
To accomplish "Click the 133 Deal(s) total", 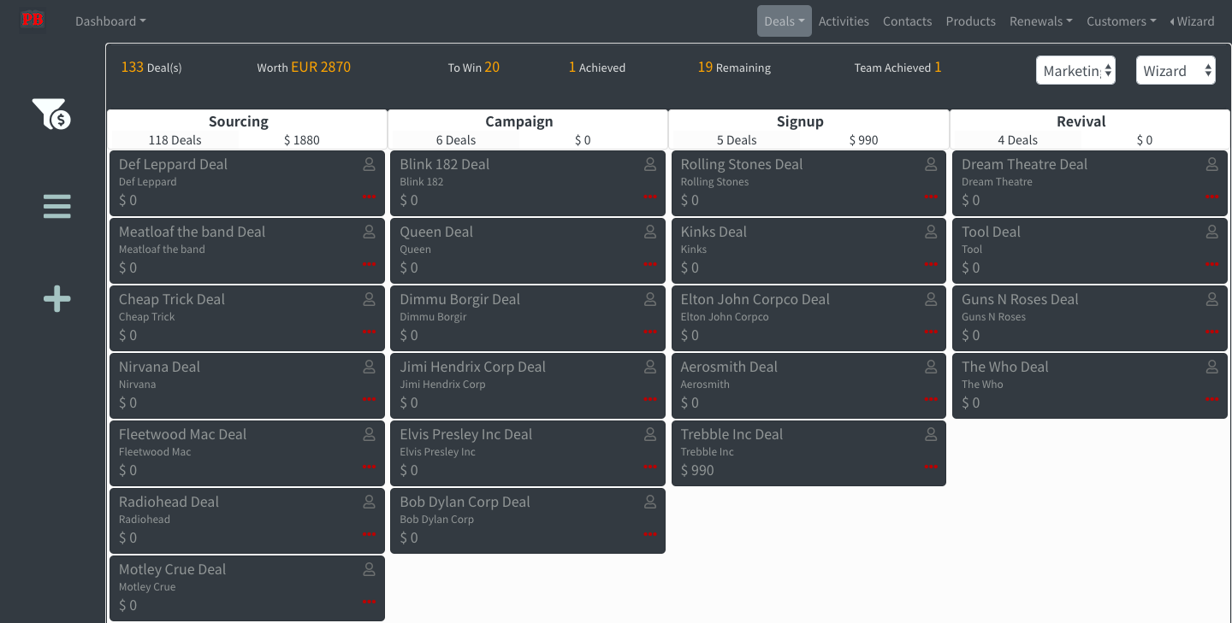I will pos(151,68).
